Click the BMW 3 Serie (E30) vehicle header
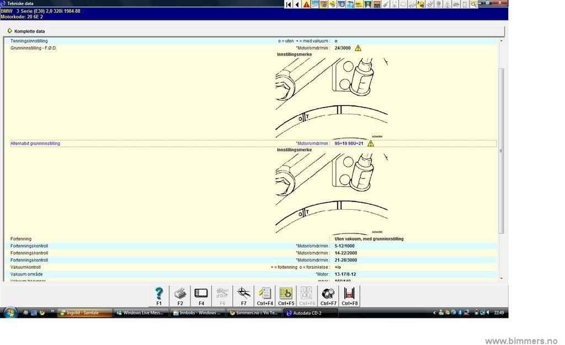 (40, 11)
